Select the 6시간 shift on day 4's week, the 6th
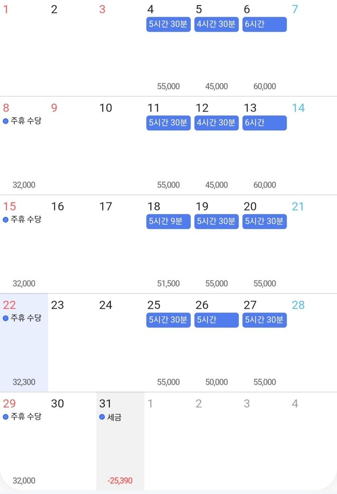This screenshot has width=337, height=494. [264, 24]
